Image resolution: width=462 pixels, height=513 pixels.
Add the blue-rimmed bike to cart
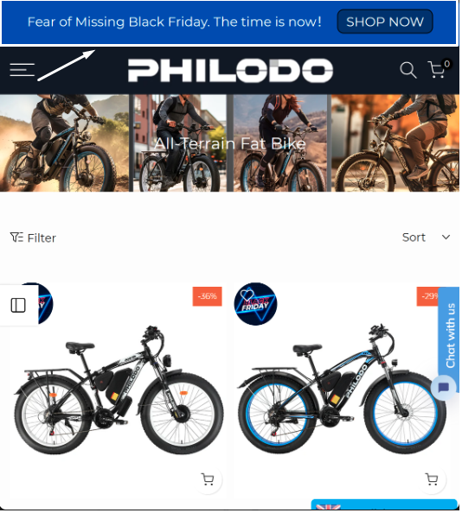tap(432, 480)
